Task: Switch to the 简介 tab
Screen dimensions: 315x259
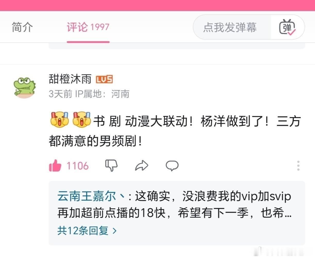Action: tap(22, 27)
